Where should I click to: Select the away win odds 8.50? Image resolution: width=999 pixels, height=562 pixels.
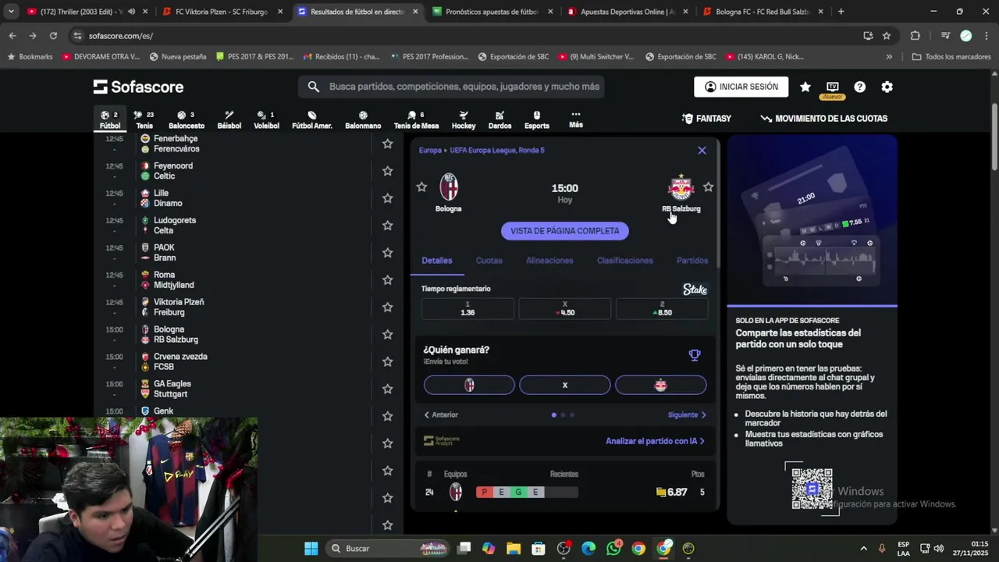tap(662, 308)
